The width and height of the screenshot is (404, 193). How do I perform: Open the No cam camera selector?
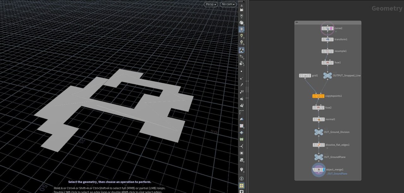(x=228, y=4)
